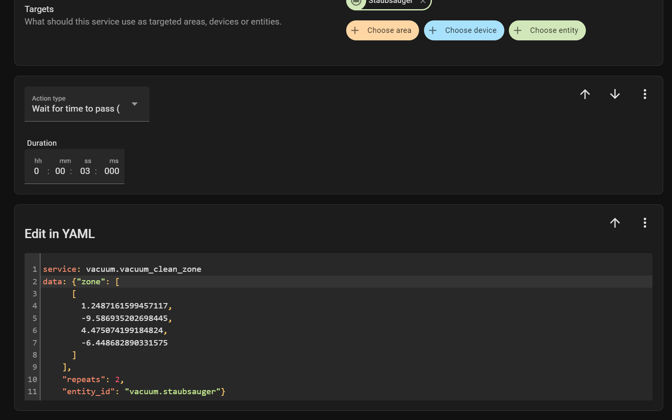
Task: Open the wait action's overflow menu
Action: pos(645,94)
